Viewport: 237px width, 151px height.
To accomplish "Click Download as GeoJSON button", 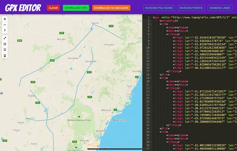I will coord(111,8).
